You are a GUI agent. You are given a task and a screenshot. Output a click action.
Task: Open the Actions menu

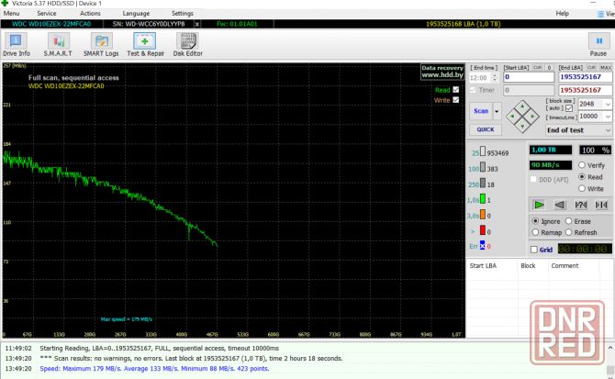pyautogui.click(x=90, y=14)
